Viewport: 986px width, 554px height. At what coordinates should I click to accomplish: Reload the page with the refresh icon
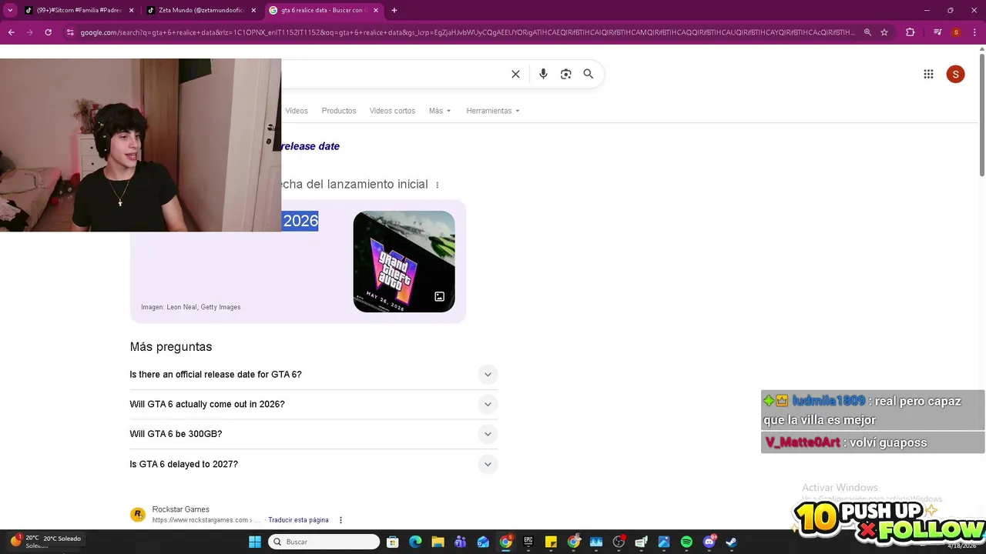pos(48,32)
